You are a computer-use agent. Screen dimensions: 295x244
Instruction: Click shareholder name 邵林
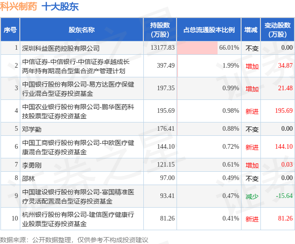[29, 179]
